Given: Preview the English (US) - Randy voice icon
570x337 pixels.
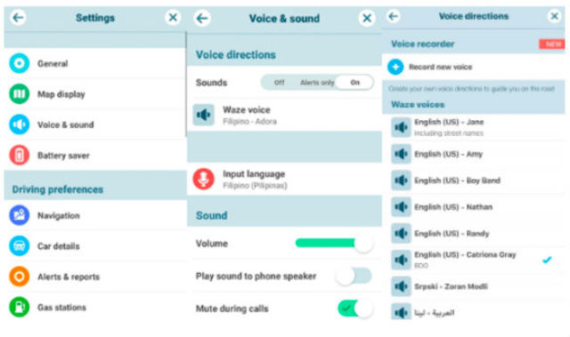Looking at the screenshot, I should click(x=401, y=233).
